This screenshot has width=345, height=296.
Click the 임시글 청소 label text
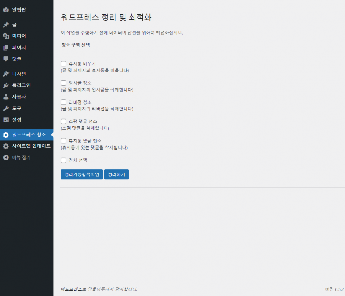point(80,83)
